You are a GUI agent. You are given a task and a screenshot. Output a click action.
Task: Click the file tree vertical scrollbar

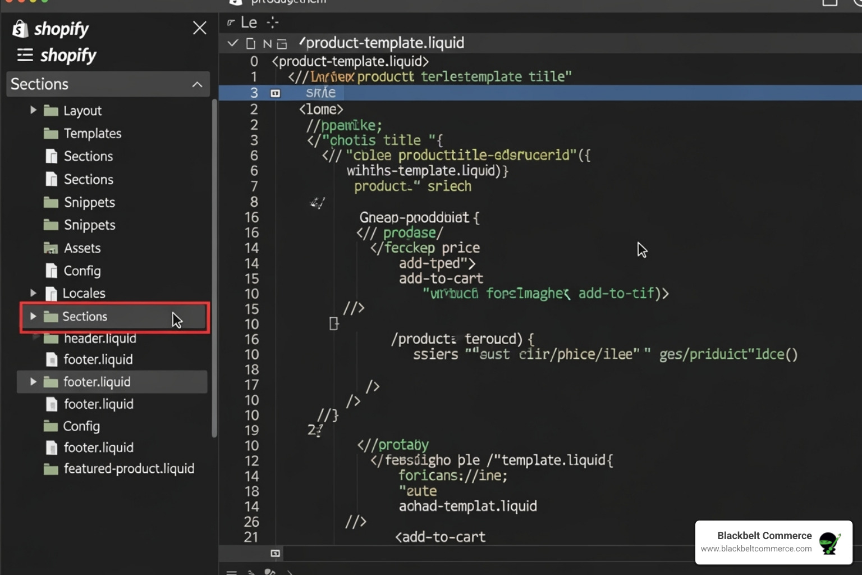coord(214,268)
